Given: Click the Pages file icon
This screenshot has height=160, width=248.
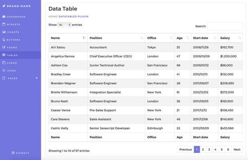Looking at the screenshot, I should 4,78.
